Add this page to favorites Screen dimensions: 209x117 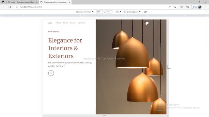point(175,7)
